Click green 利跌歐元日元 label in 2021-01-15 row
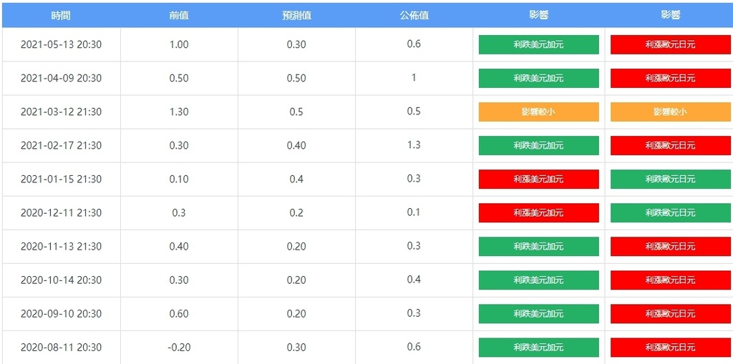Image resolution: width=733 pixels, height=364 pixels. (670, 179)
